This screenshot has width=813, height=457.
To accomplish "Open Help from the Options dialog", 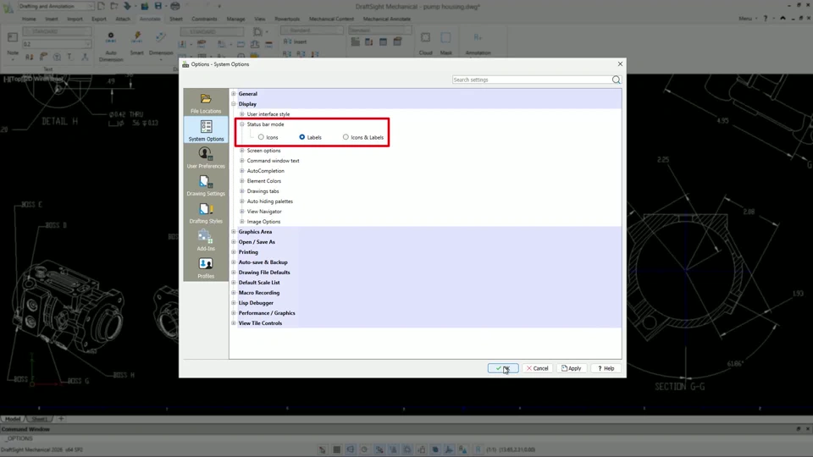I will (606, 368).
